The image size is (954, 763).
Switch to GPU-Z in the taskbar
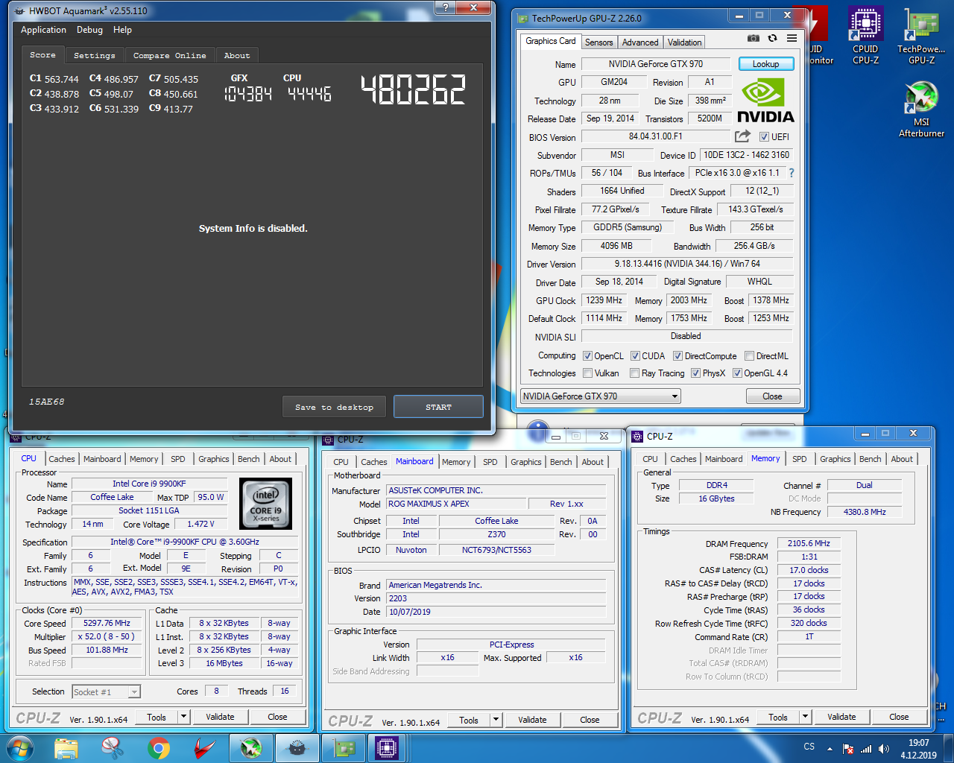point(344,748)
